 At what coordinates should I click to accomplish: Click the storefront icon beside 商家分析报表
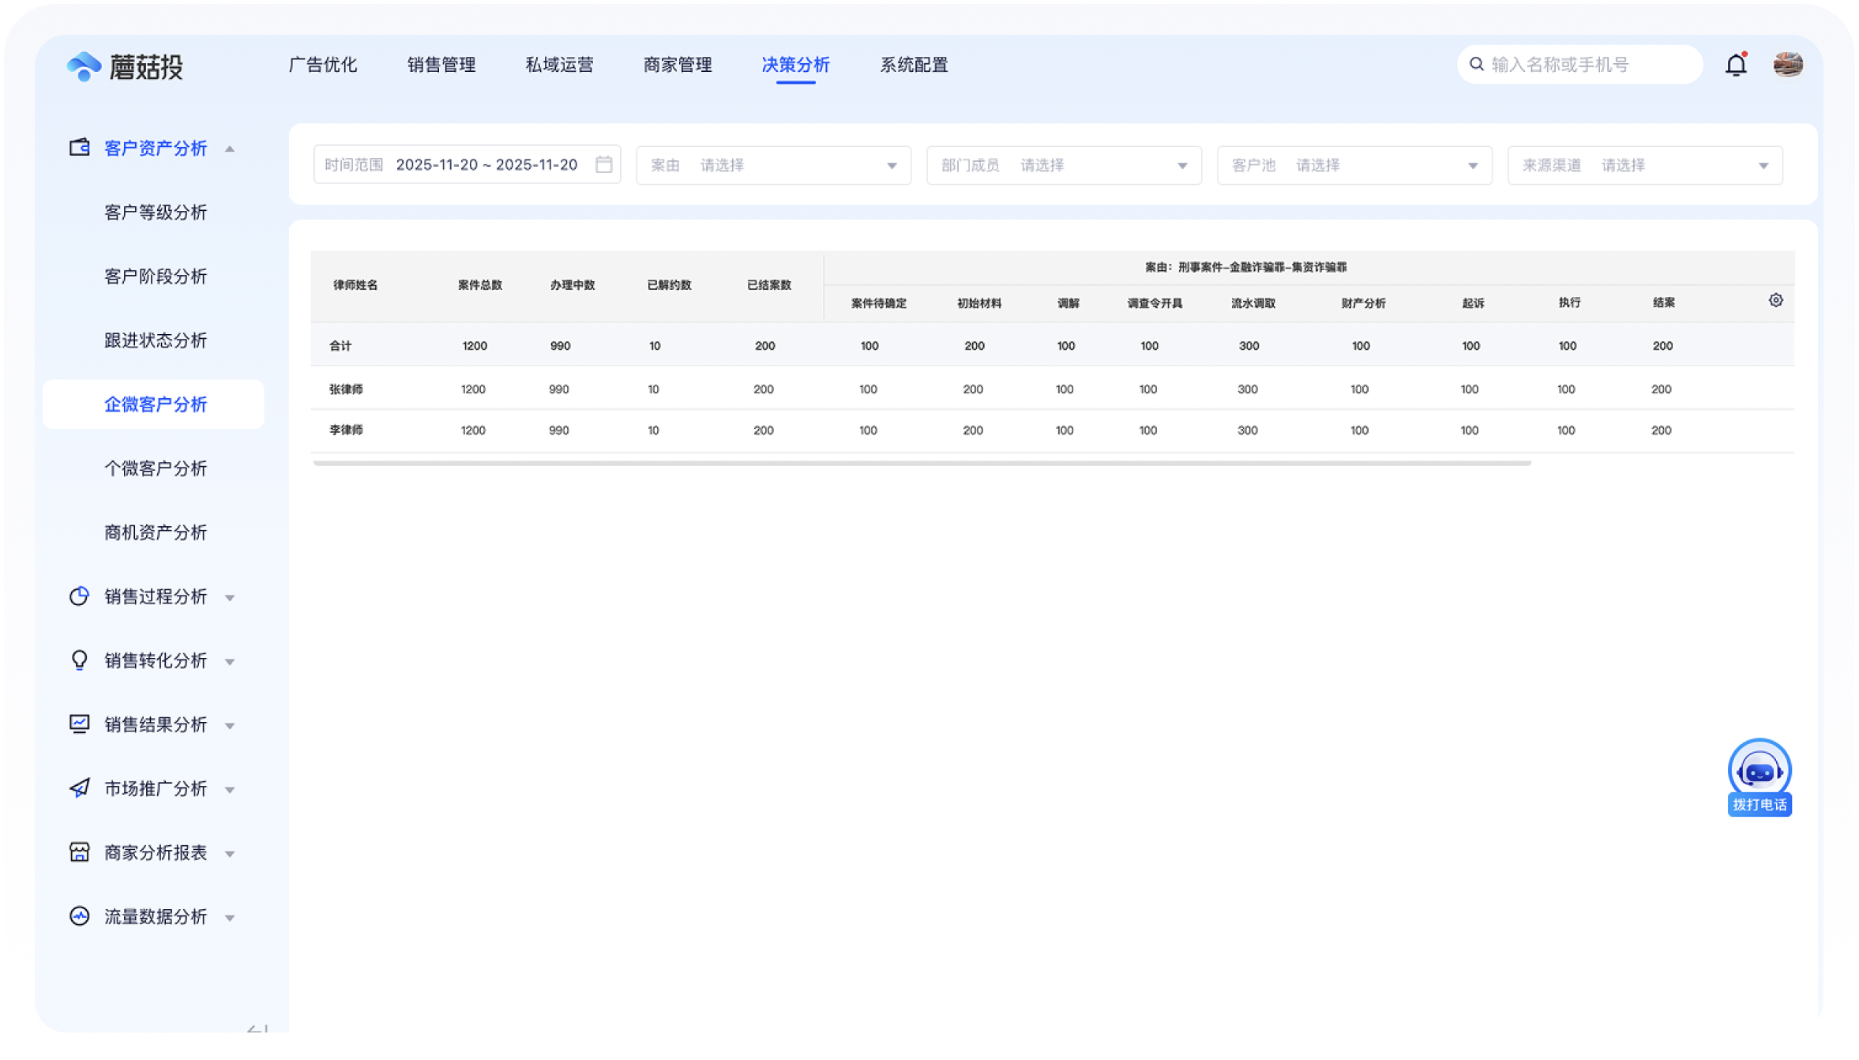79,852
